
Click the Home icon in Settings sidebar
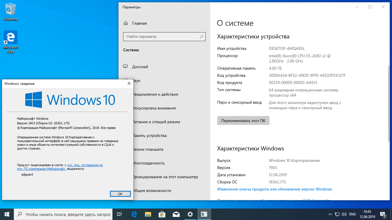126,23
